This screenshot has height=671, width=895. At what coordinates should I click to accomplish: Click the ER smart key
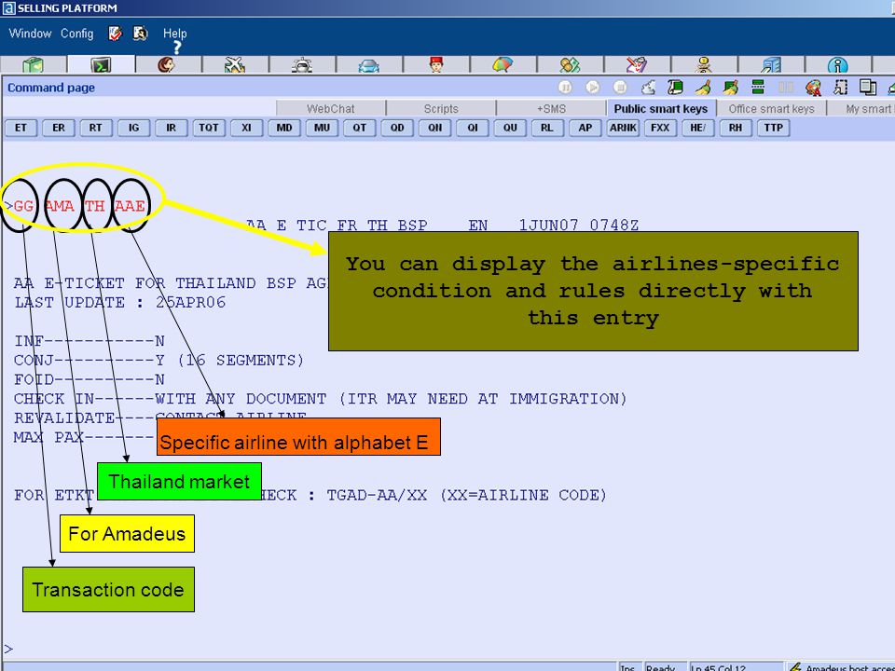58,128
